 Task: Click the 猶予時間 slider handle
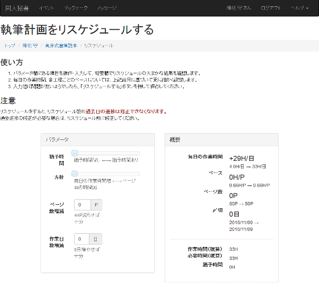pyautogui.click(x=75, y=153)
